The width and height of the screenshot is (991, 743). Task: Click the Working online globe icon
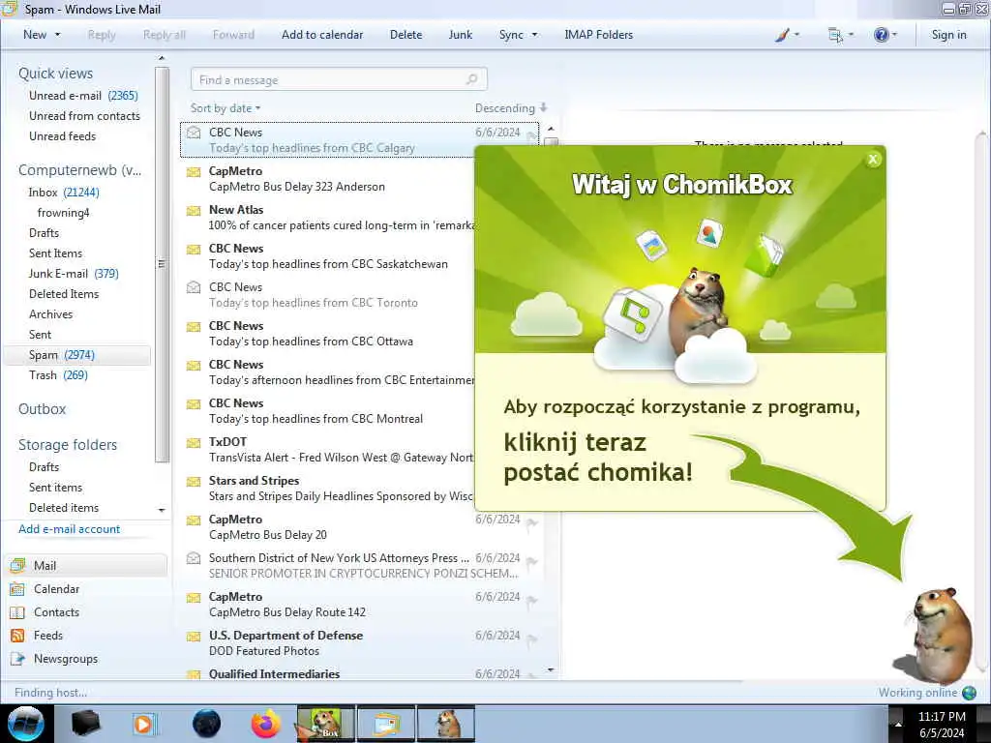[x=969, y=693]
